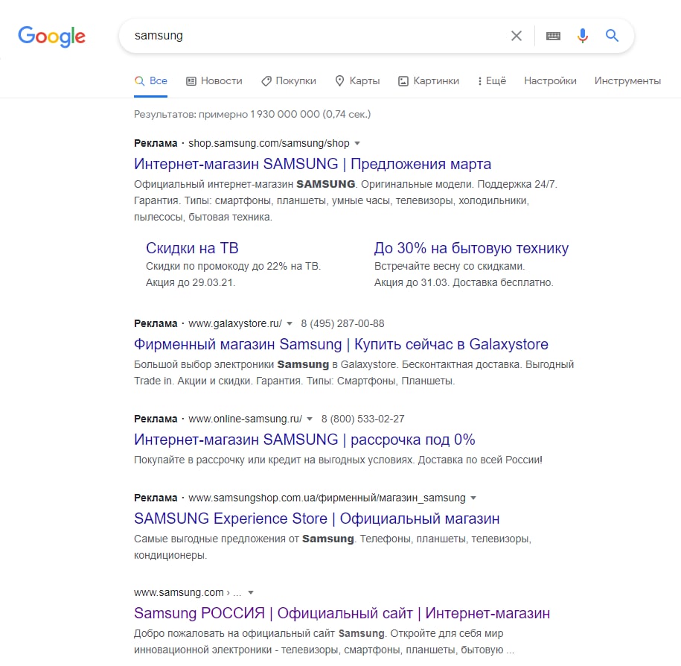Screen dimensions: 681x666
Task: Open the Скидки на ТВ sitelink
Action: point(192,248)
